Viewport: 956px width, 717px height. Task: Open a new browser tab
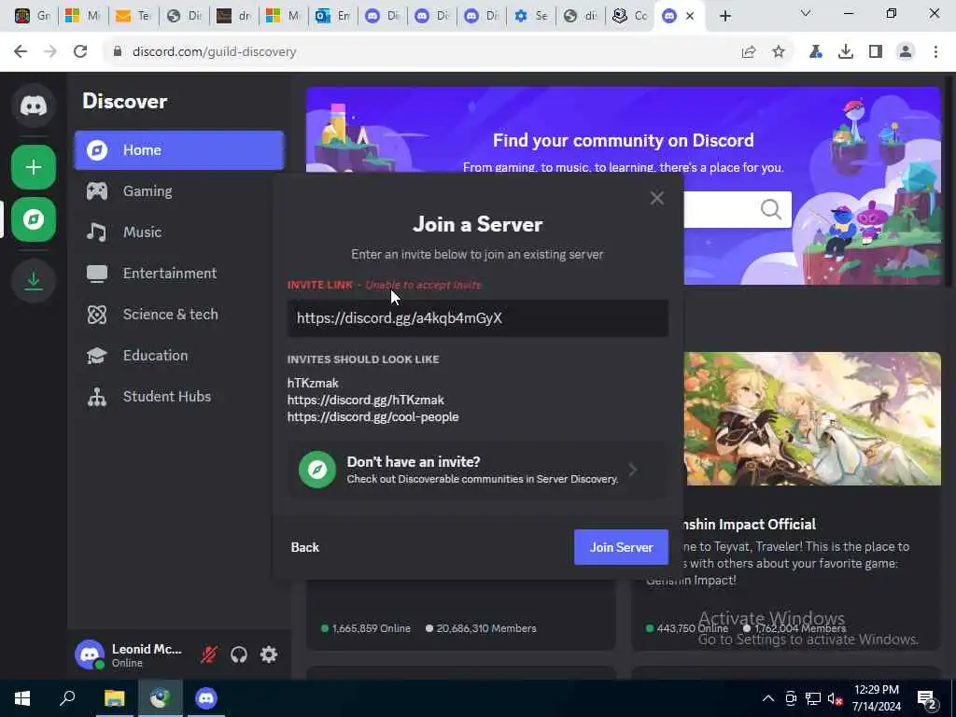(x=724, y=17)
